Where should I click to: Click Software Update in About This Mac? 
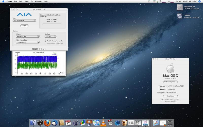point(170,82)
